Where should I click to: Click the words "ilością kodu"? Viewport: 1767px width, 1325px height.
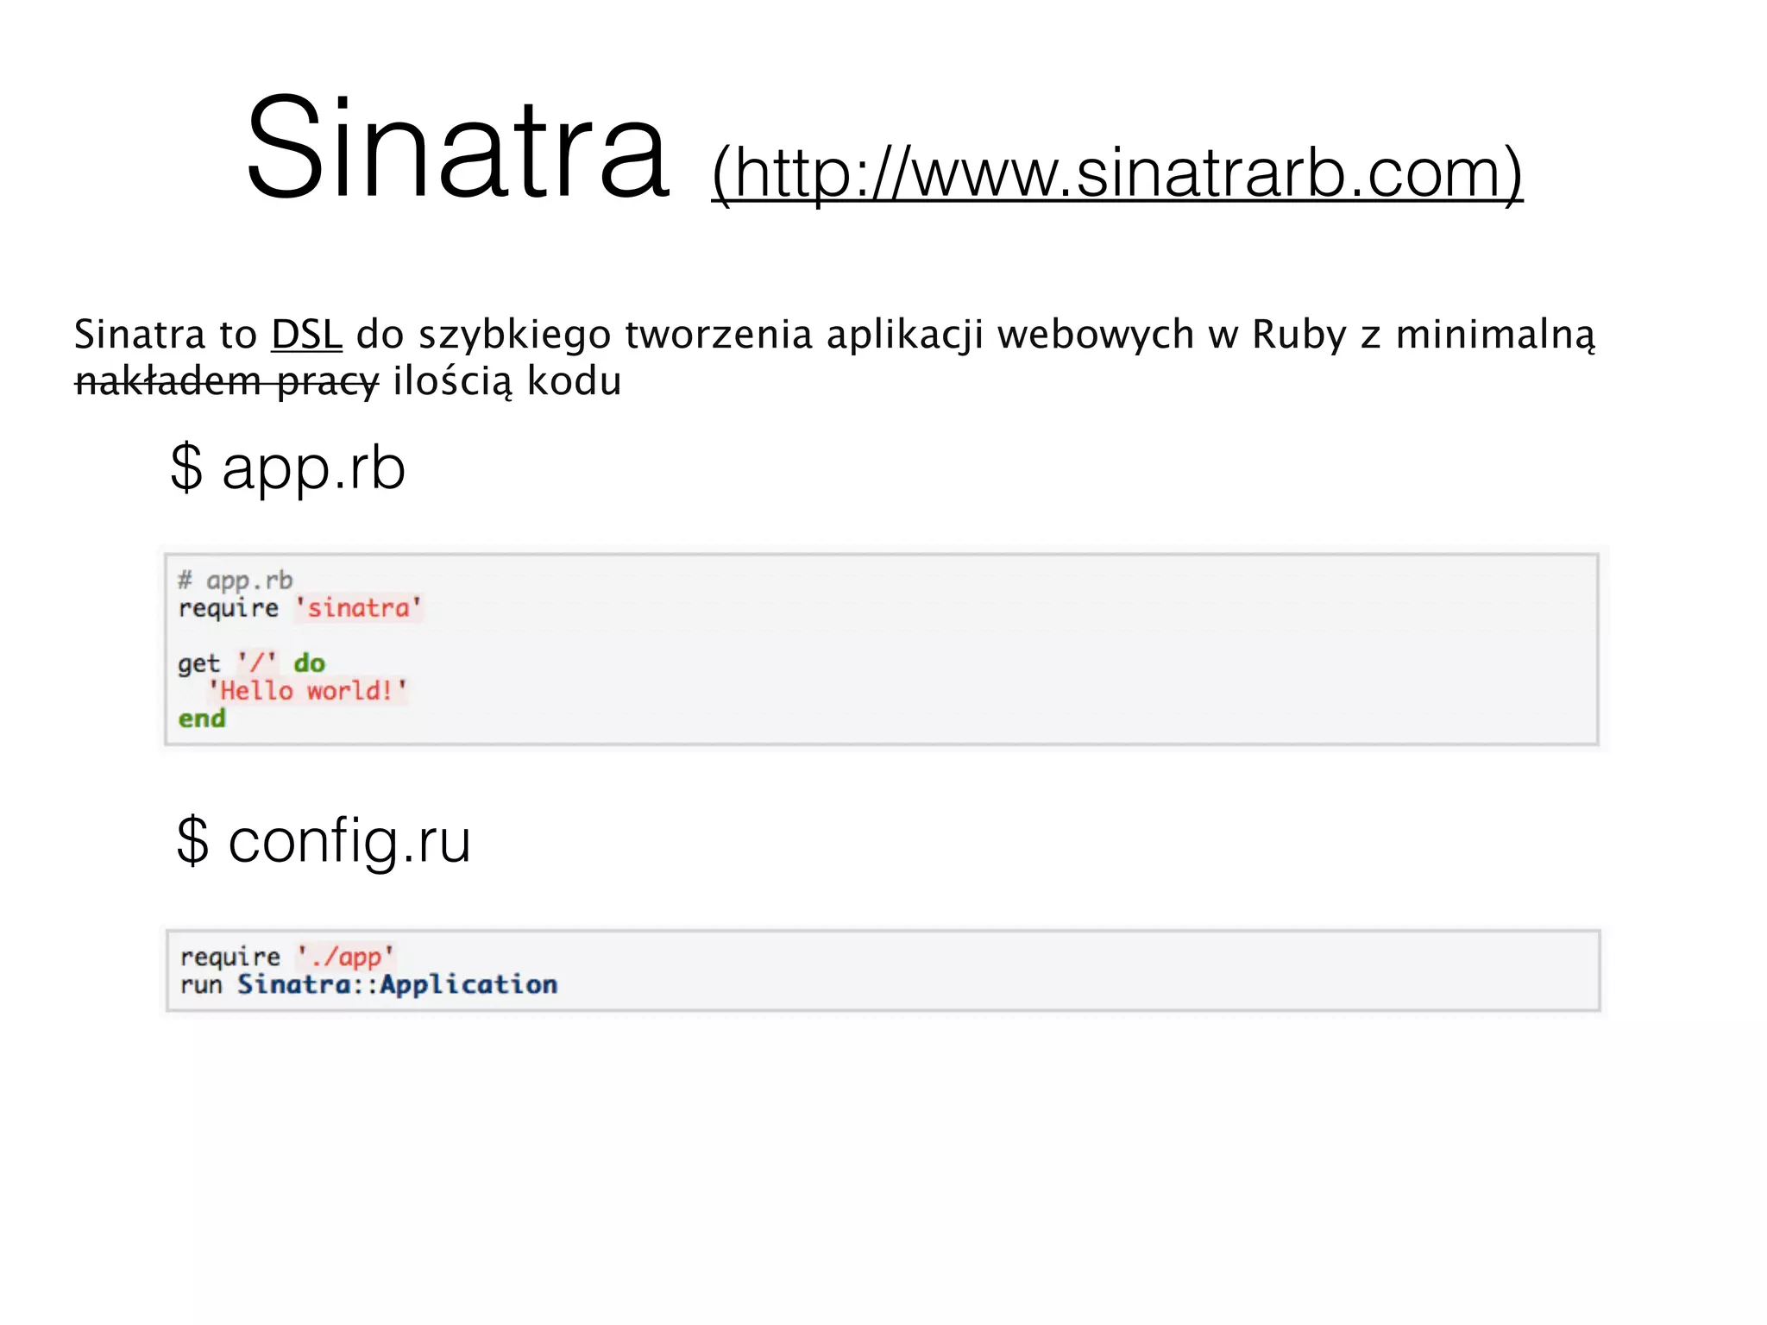(x=507, y=380)
